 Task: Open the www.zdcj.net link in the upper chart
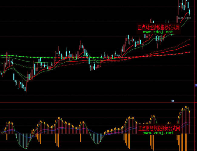point(158,32)
